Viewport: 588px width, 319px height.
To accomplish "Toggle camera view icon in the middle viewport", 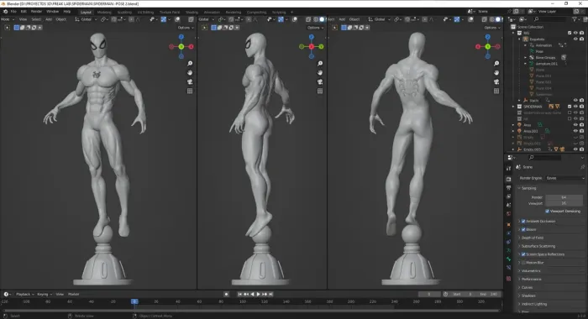I will point(320,81).
